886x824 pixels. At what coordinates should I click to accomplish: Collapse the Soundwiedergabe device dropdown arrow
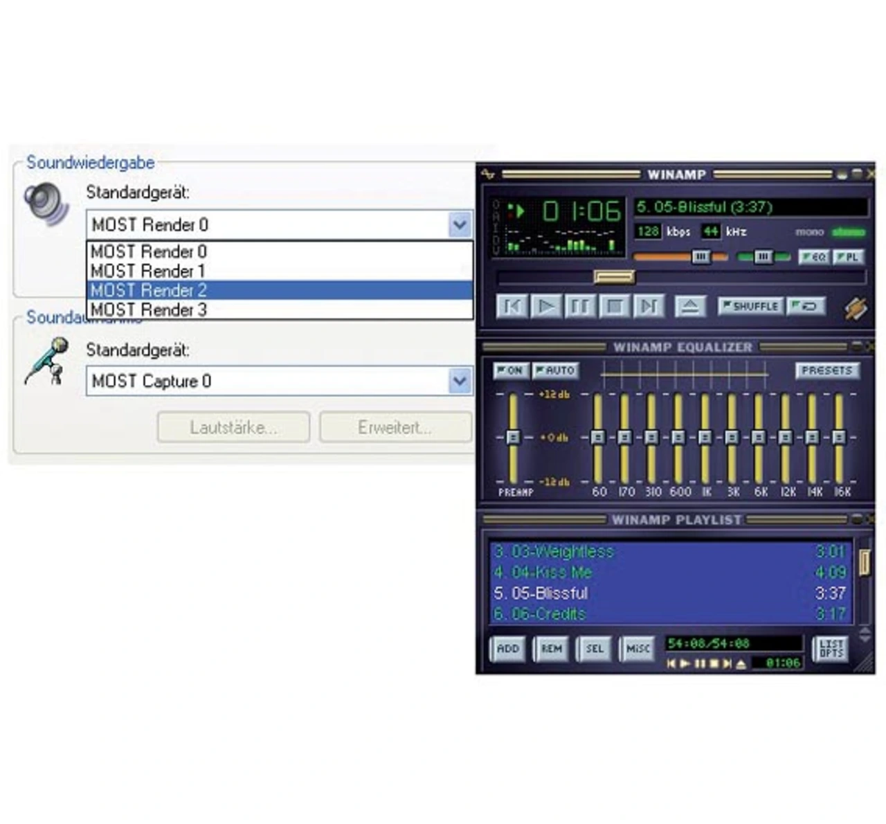(x=460, y=224)
